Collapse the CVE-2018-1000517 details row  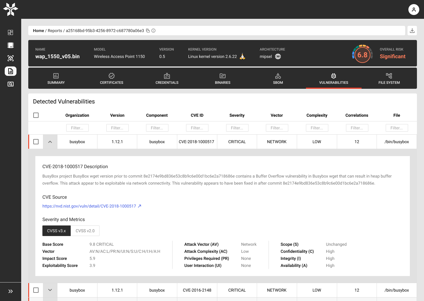[x=50, y=142]
